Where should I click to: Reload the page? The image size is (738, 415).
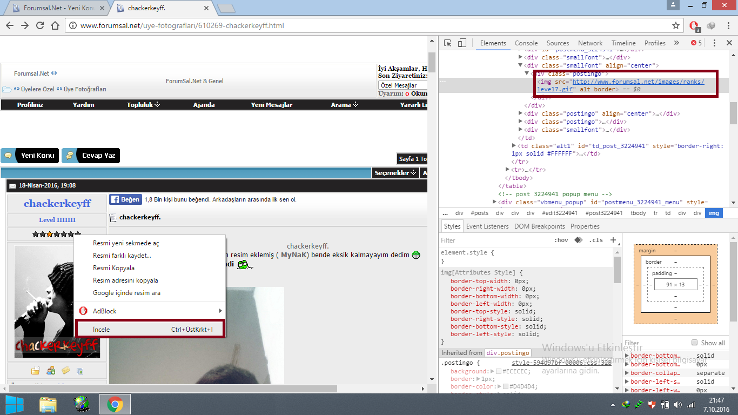point(40,25)
